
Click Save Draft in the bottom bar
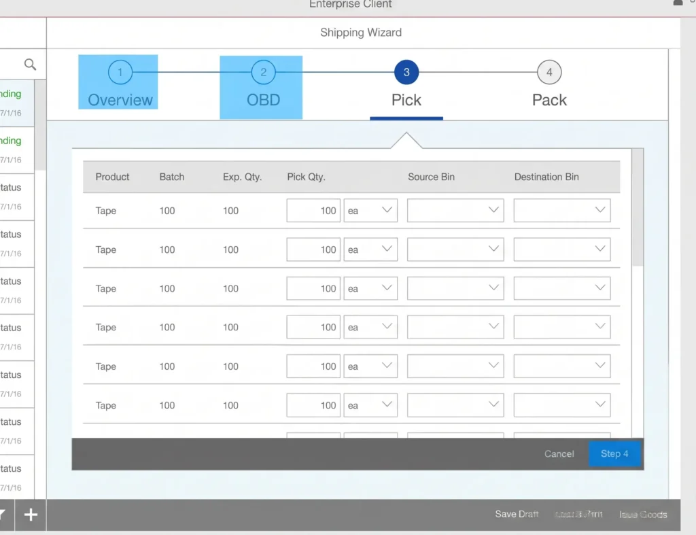tap(517, 514)
